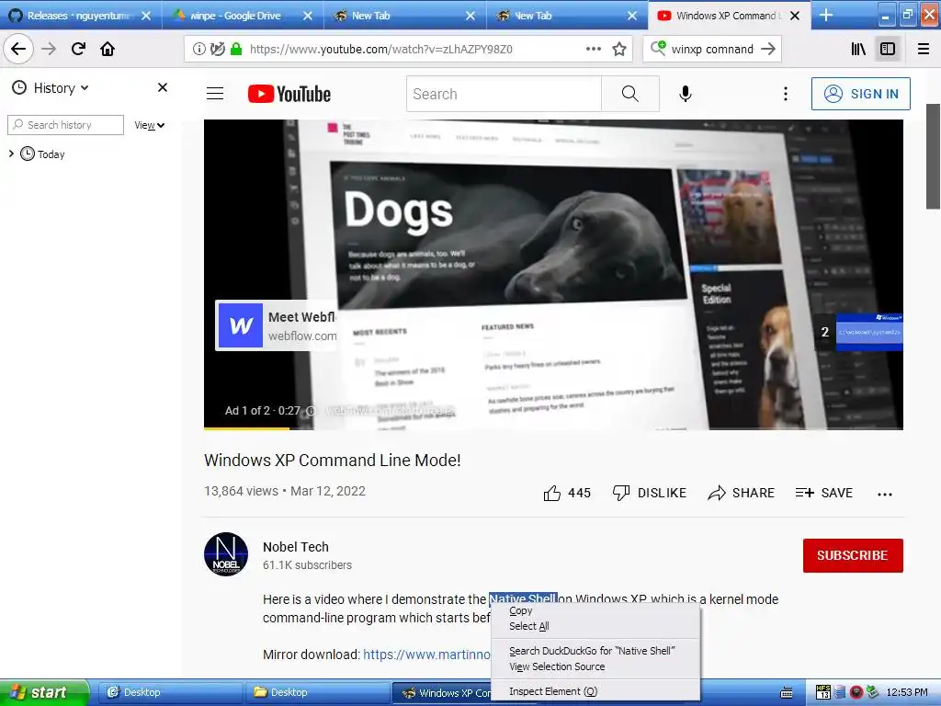Open the Library toolbar icon
This screenshot has width=941, height=706.
tap(858, 49)
